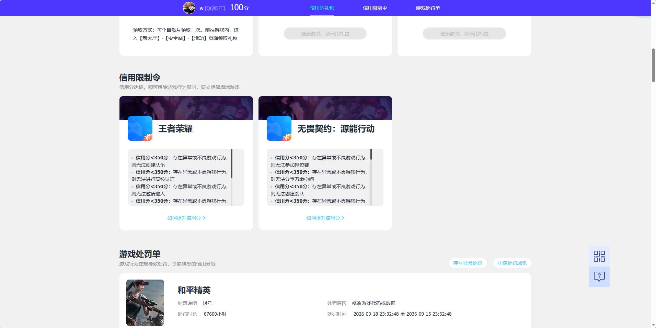Click the user avatar in header
This screenshot has height=328, width=656.
[189, 8]
